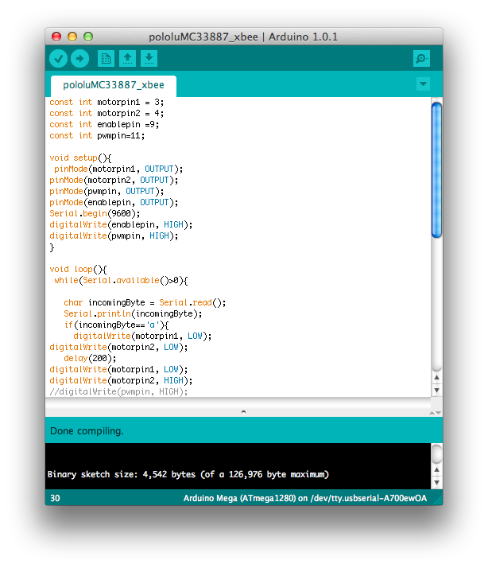This screenshot has height=568, width=488.
Task: Click the window resize grip corner
Action: (438, 500)
